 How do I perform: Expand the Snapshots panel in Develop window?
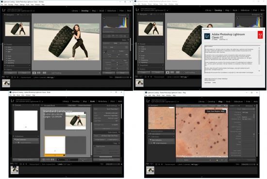coord(5,66)
